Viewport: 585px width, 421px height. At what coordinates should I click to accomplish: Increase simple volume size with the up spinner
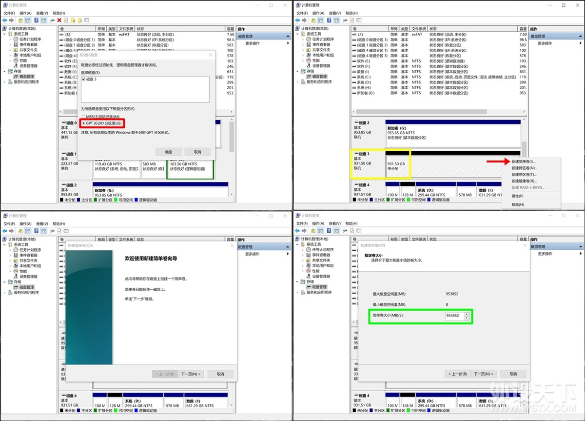point(467,314)
